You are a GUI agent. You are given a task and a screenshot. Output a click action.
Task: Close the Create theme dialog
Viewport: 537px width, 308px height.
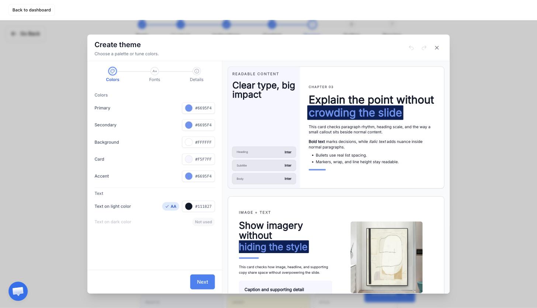[x=437, y=48]
